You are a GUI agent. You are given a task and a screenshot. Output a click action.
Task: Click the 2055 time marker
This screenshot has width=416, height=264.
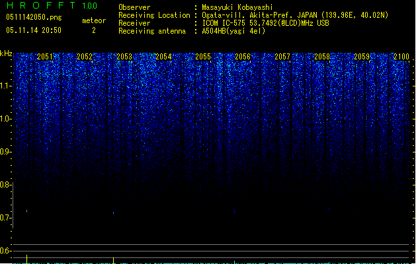pyautogui.click(x=203, y=57)
